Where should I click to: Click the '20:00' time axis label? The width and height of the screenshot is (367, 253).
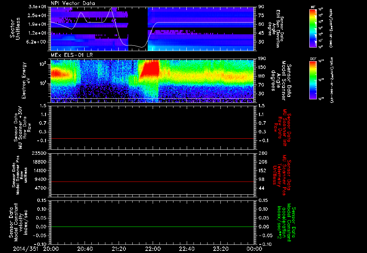coord(51,249)
